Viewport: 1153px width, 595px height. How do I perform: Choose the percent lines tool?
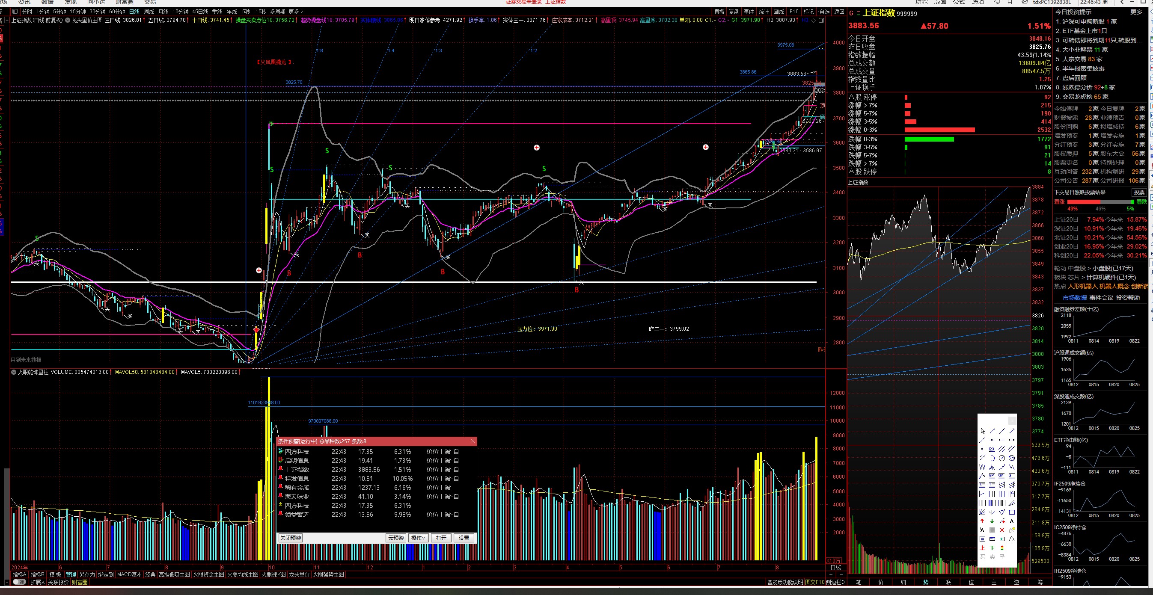[983, 485]
